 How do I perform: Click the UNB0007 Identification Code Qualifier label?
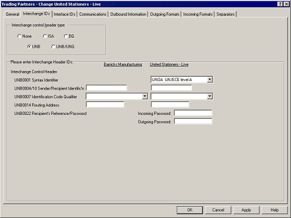point(46,97)
